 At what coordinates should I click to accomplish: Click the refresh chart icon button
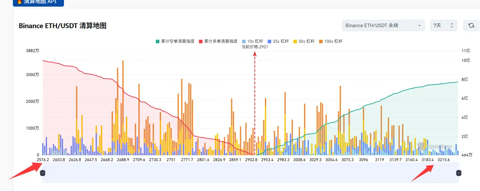click(471, 25)
